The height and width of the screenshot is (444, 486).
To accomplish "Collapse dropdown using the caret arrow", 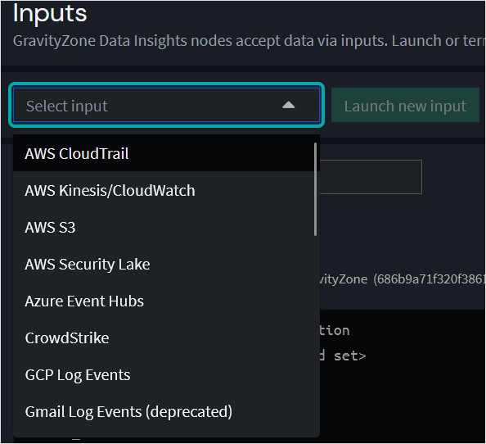I will point(288,105).
